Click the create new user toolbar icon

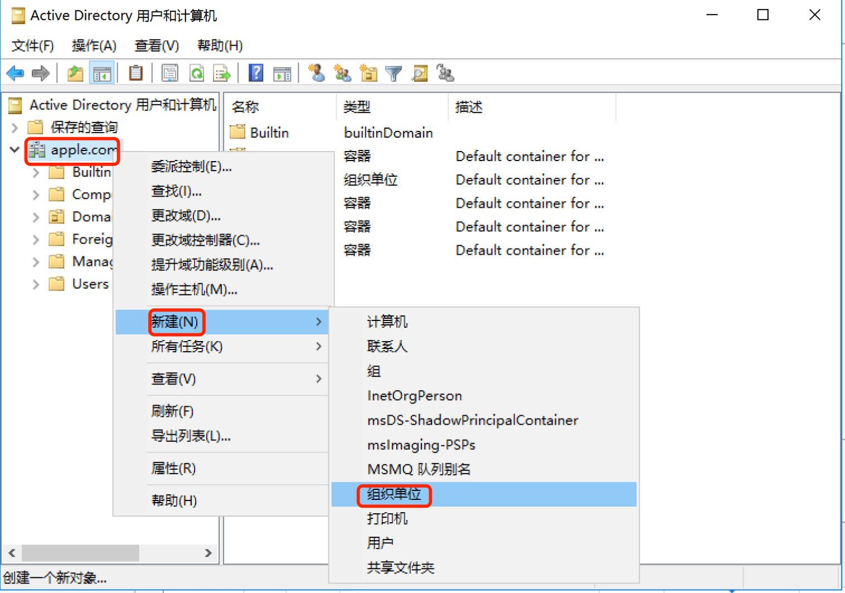click(317, 73)
